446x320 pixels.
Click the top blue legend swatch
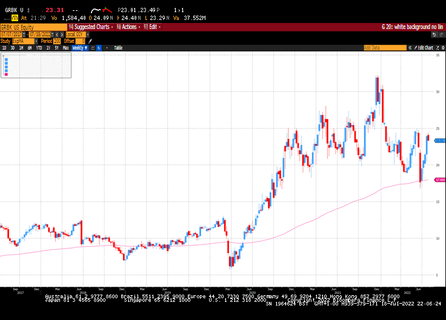(6, 60)
